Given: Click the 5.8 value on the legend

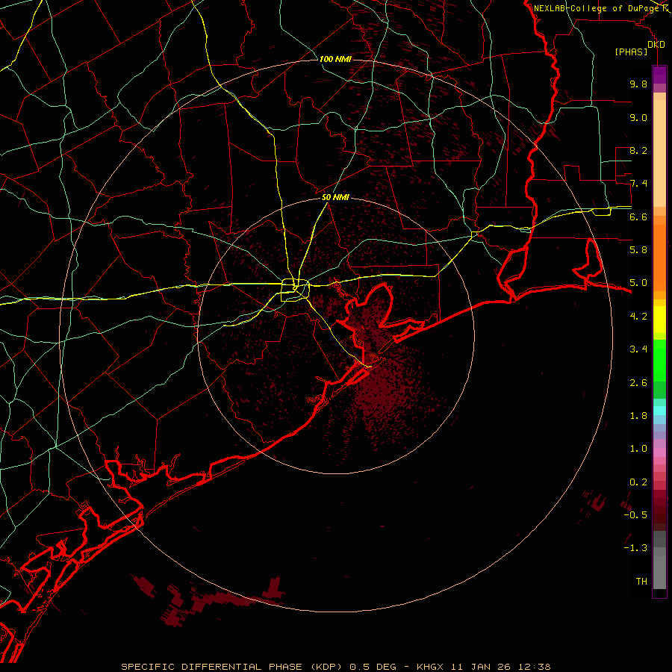Looking at the screenshot, I should [x=638, y=250].
